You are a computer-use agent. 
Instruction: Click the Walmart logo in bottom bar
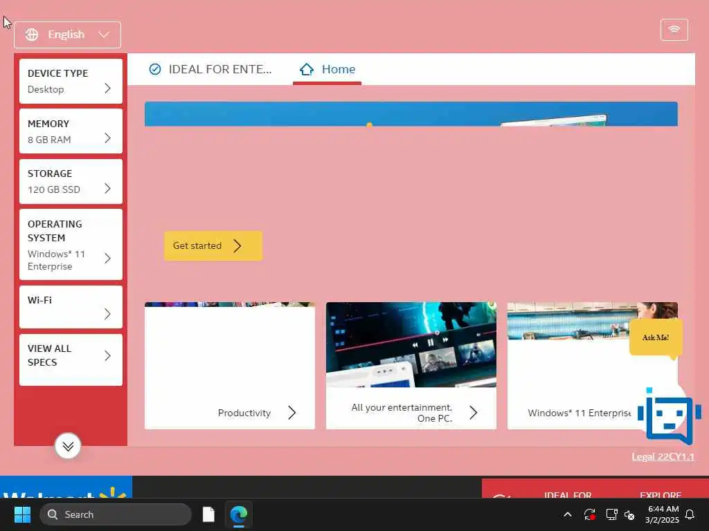[66, 487]
